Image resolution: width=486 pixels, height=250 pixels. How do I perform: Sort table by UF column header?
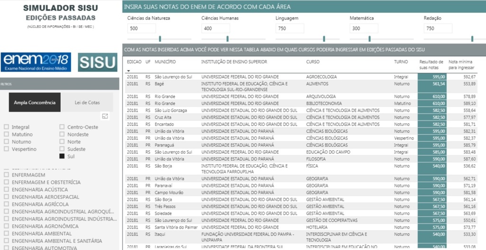tap(148, 62)
